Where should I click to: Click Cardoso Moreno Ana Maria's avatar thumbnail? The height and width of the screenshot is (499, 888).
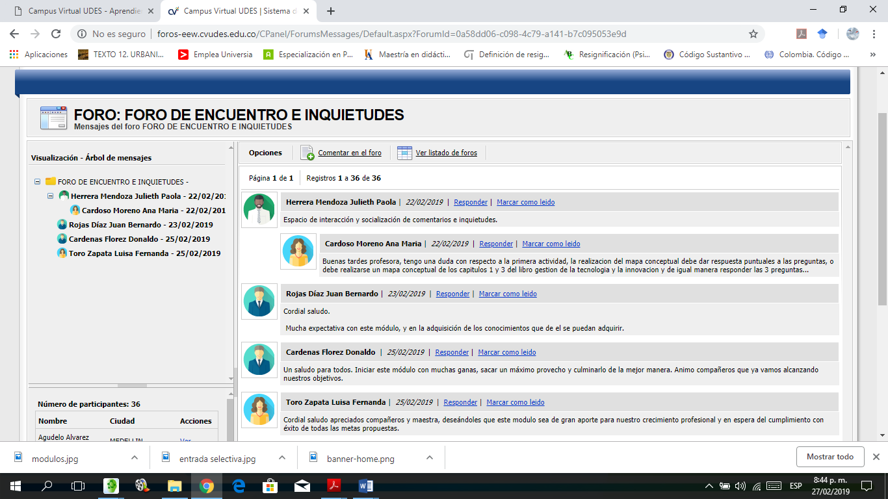tap(298, 251)
